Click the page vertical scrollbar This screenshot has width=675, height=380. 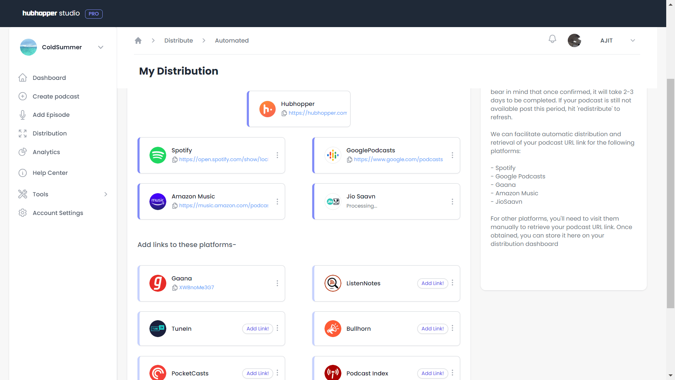click(670, 194)
